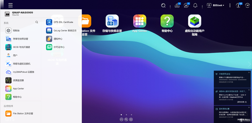Select third desktop page dot
The image size is (252, 123).
pos(131,115)
